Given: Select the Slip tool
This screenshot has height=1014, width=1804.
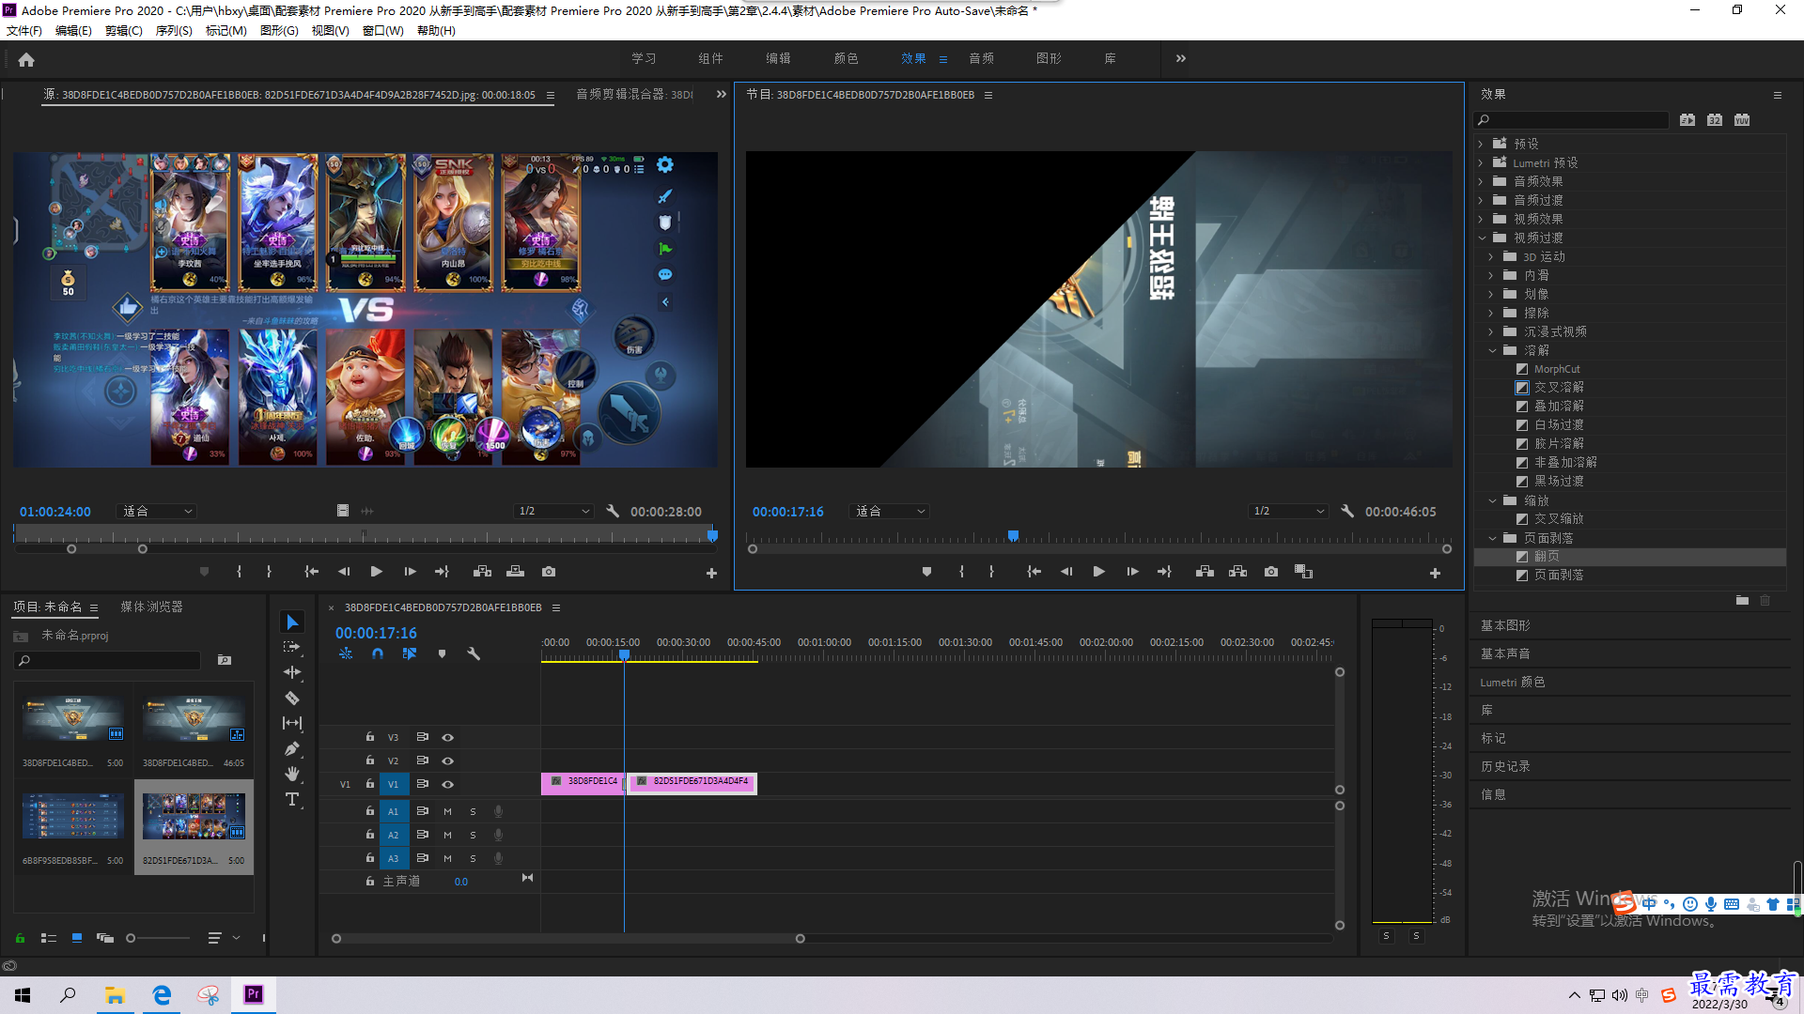Looking at the screenshot, I should click(x=292, y=723).
